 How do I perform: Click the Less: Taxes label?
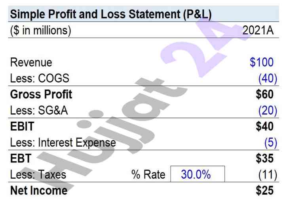coord(38,174)
